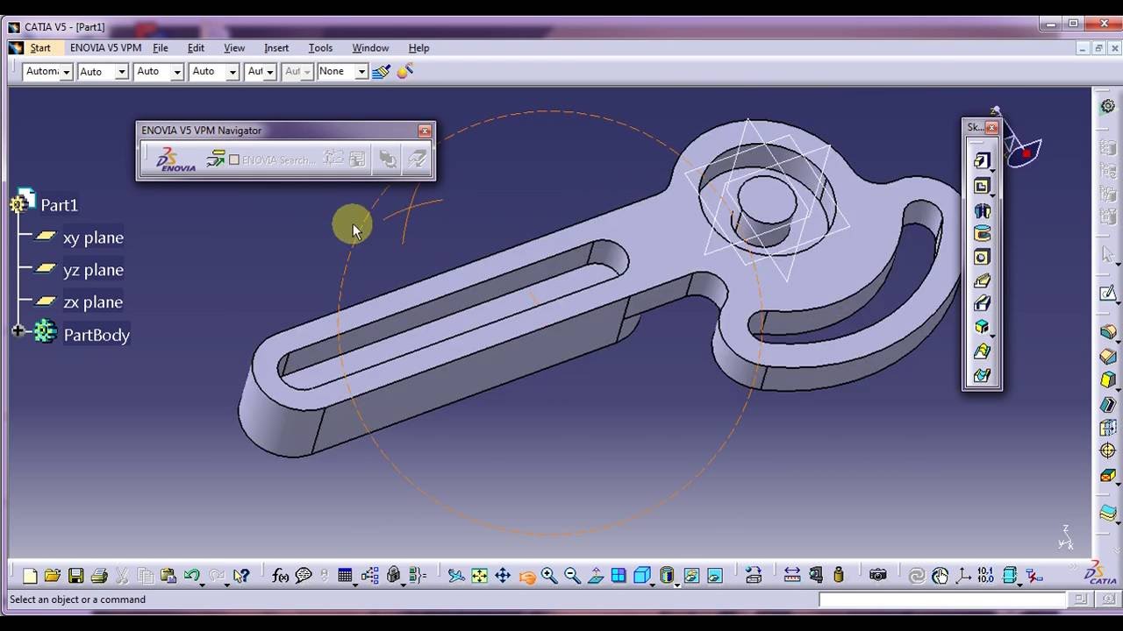This screenshot has height=631, width=1123.
Task: Select the yz plane in tree
Action: (x=93, y=270)
